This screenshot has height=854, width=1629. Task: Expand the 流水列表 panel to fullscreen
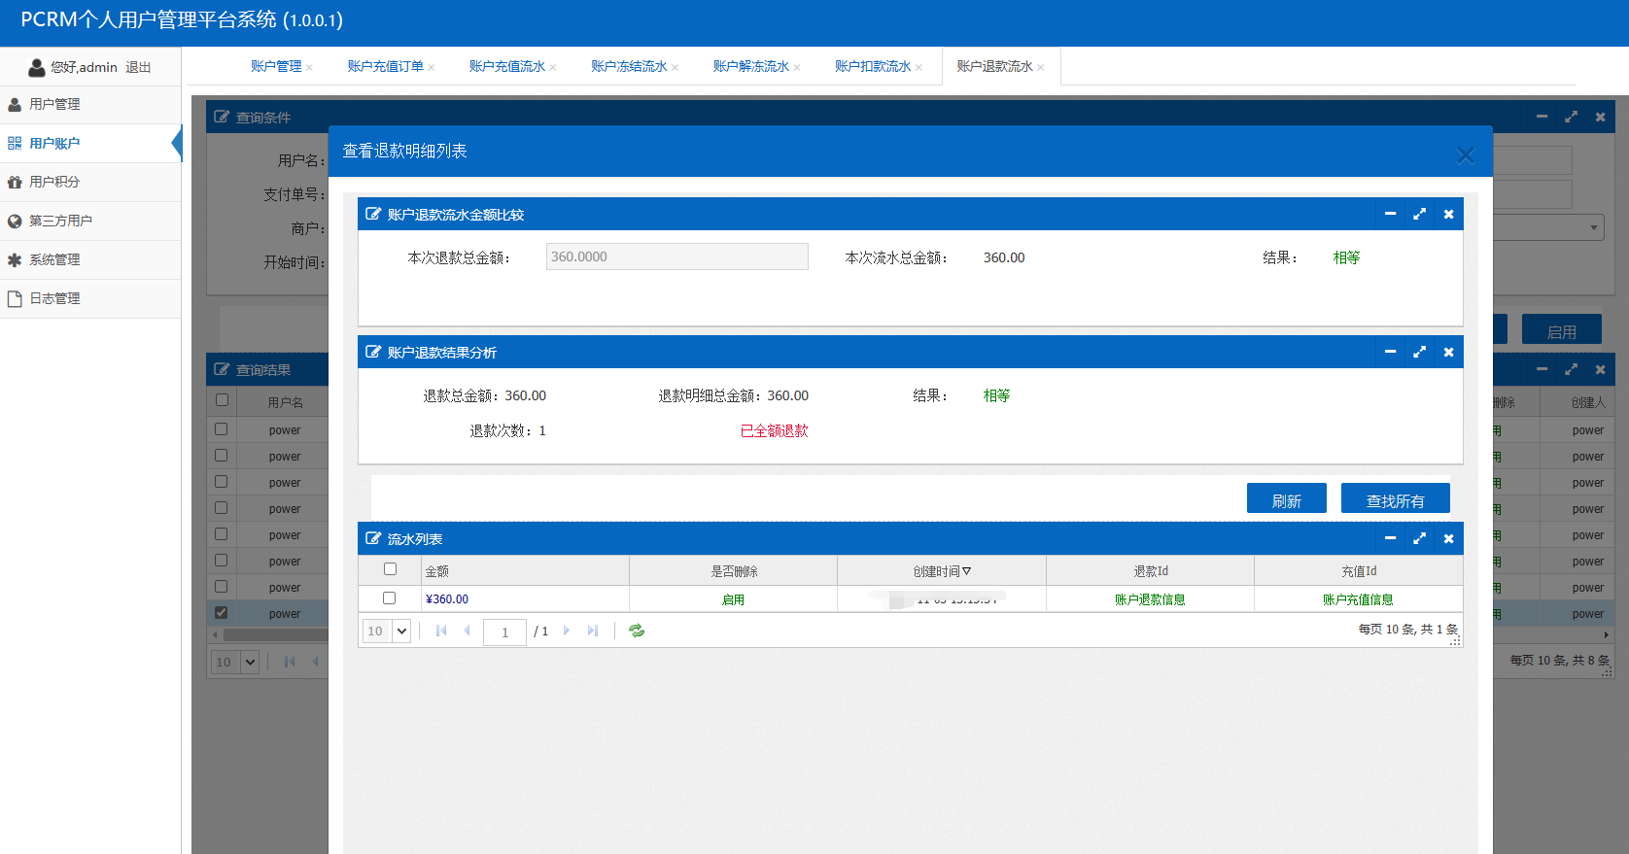pos(1419,538)
